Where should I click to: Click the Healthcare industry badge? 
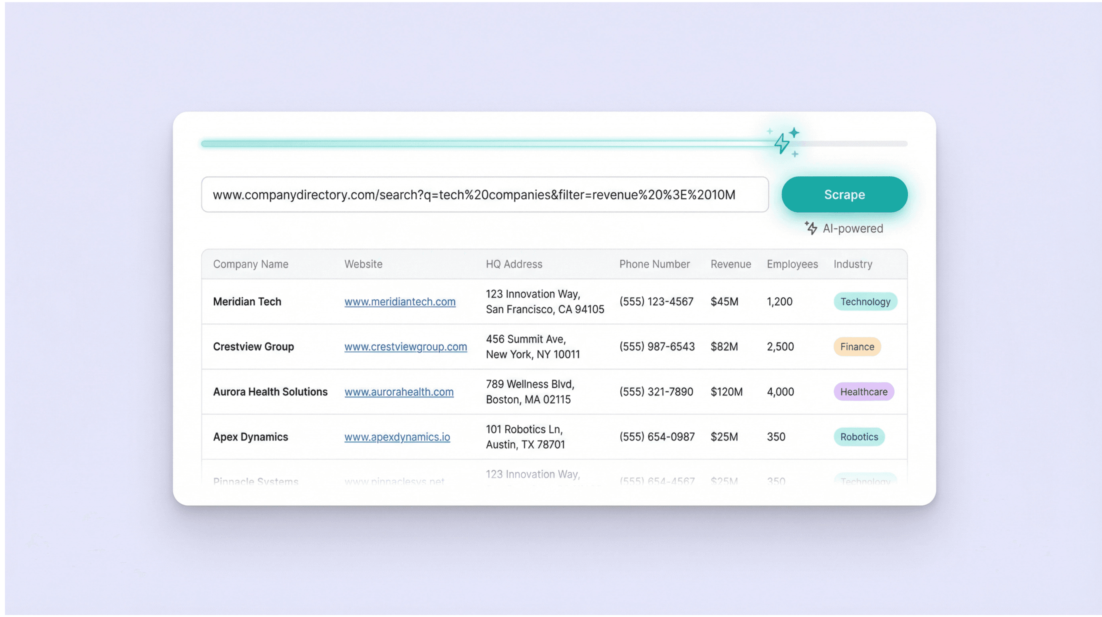[863, 392]
